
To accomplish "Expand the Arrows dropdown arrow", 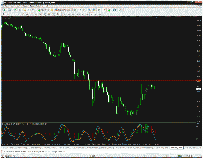I will pyautogui.click(x=60, y=14).
